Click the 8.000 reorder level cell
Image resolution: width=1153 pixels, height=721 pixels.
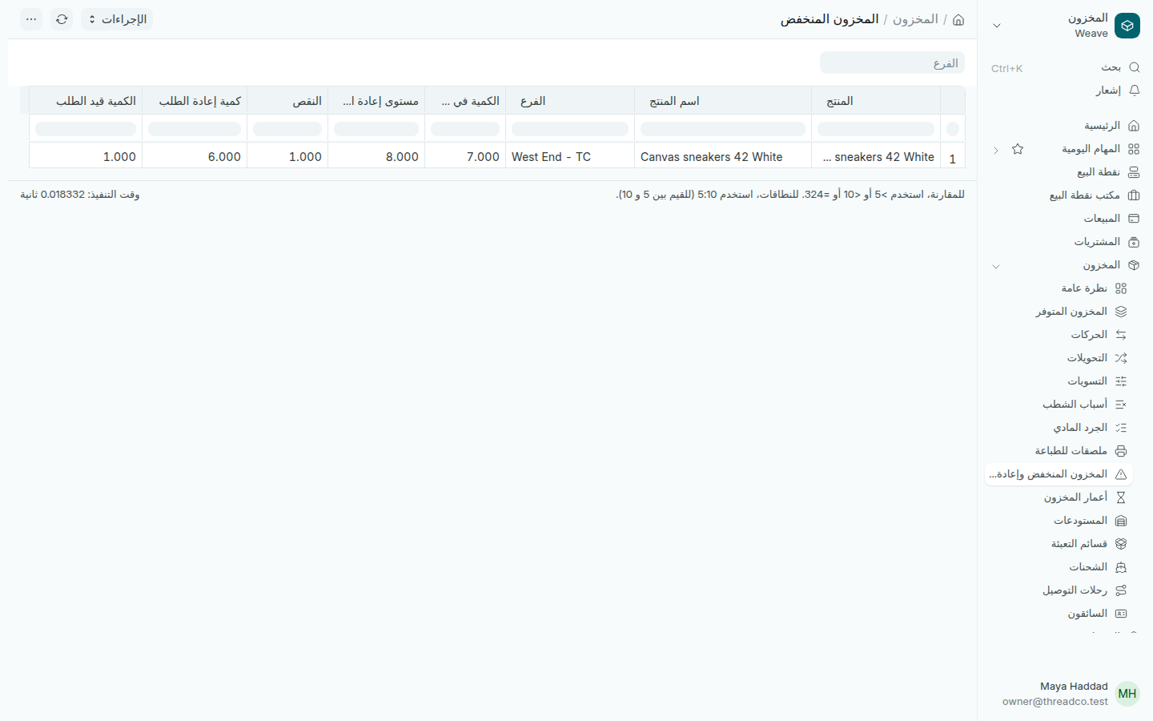point(376,157)
